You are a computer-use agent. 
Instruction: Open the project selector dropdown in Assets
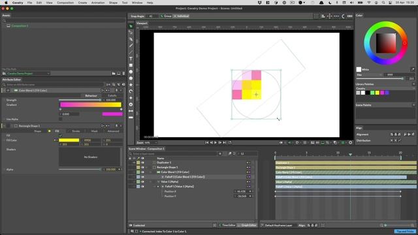click(28, 74)
